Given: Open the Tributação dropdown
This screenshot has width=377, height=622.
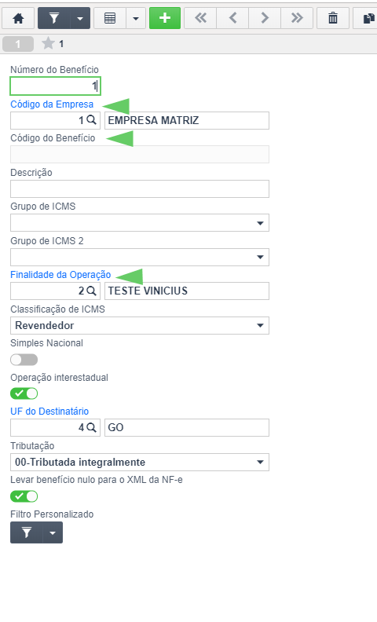Looking at the screenshot, I should 140,462.
